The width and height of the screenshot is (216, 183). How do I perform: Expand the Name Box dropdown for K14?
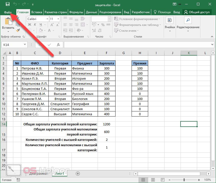coord(25,45)
